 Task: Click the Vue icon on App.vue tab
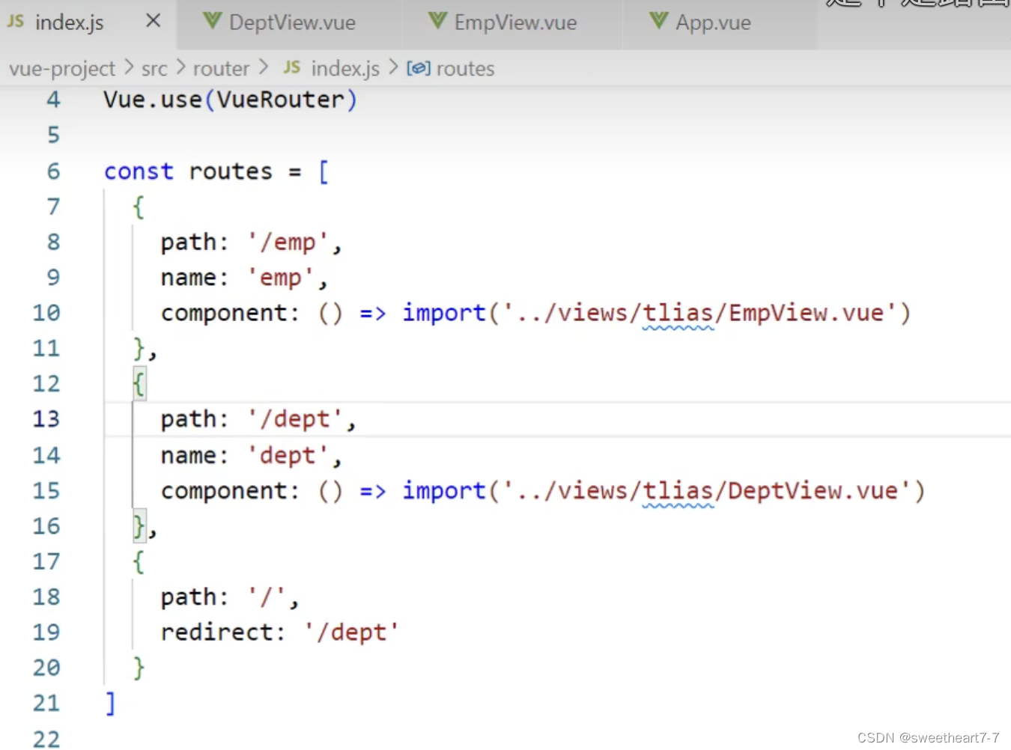pyautogui.click(x=659, y=21)
